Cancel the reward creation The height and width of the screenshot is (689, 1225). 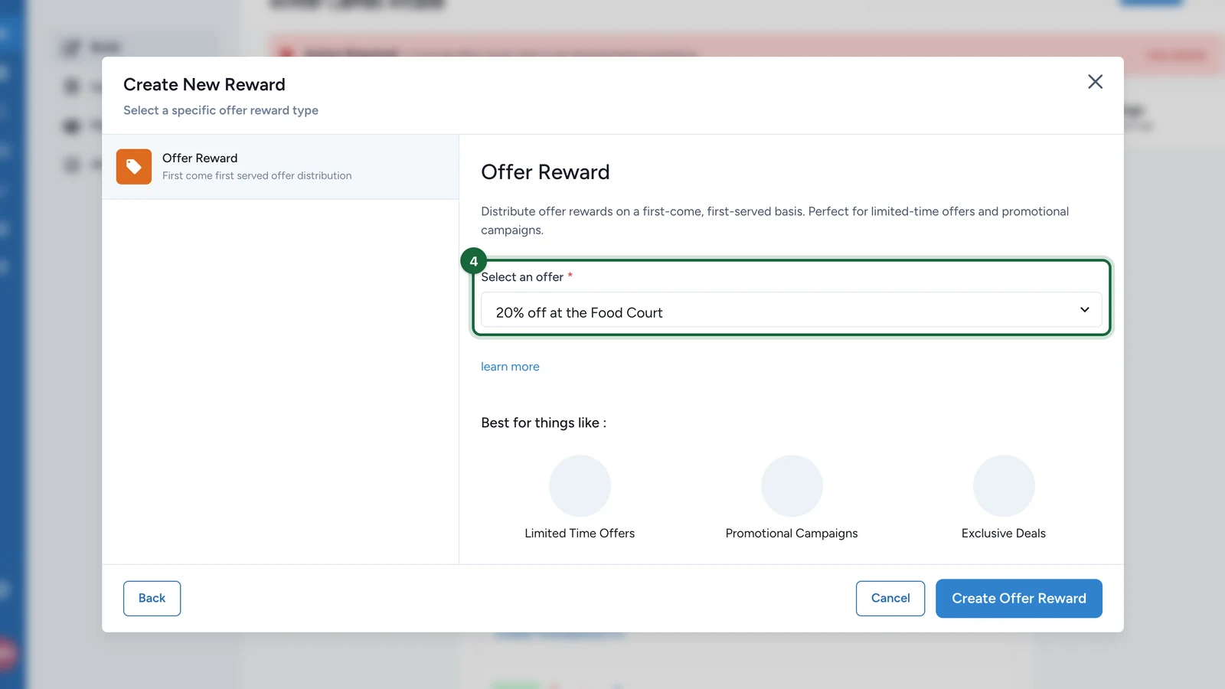click(890, 599)
